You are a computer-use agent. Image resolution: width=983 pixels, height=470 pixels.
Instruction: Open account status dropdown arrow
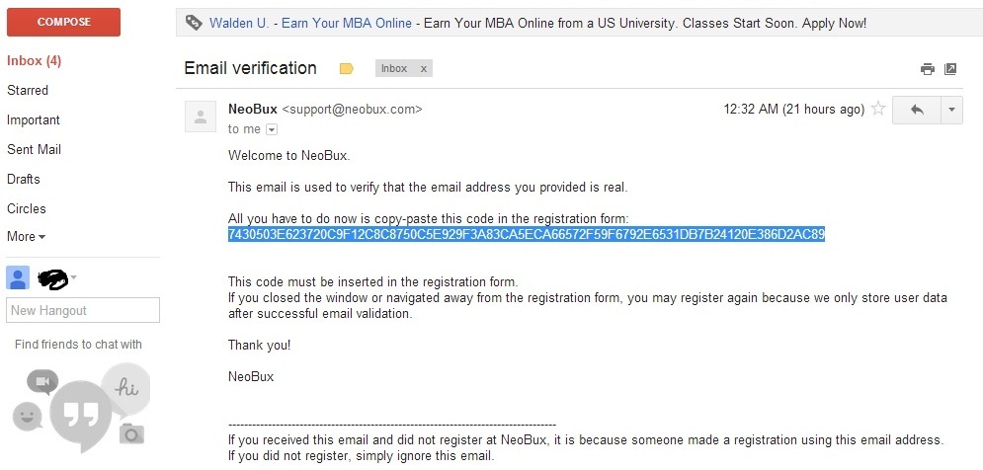pyautogui.click(x=73, y=277)
